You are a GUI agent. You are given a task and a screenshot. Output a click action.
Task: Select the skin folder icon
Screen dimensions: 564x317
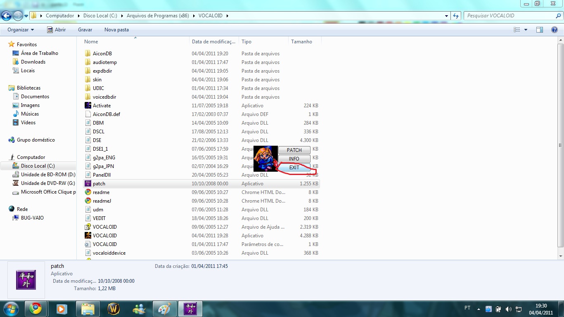tap(88, 80)
